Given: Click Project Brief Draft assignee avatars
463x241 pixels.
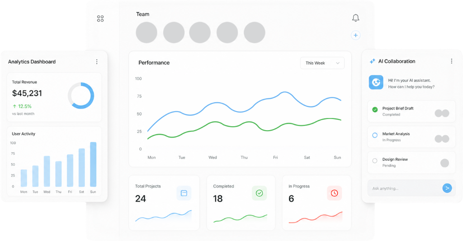Looking at the screenshot, I should coord(442,113).
